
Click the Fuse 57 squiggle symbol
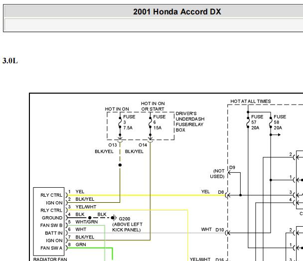[x=248, y=123]
